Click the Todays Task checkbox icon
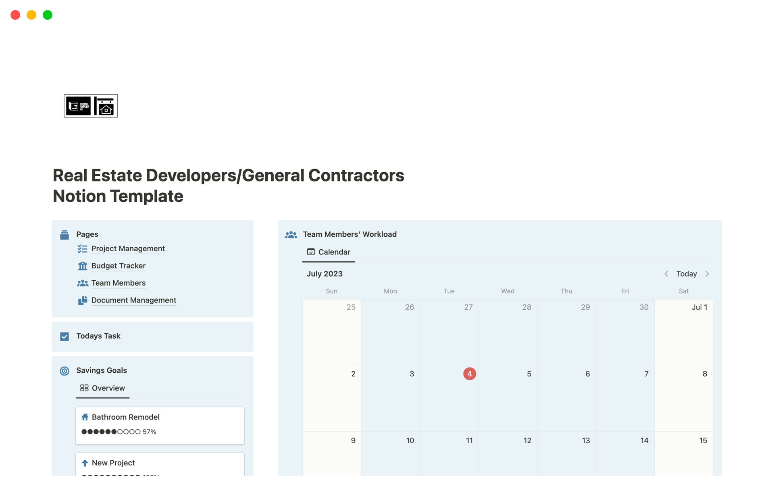774x484 pixels. [x=64, y=336]
